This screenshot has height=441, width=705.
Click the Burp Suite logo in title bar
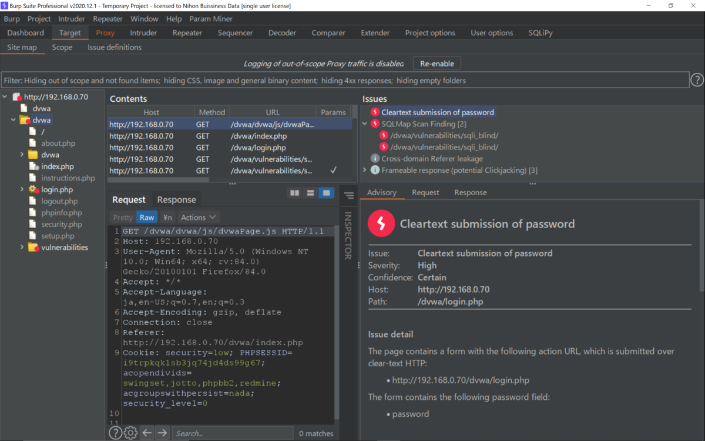(x=5, y=6)
